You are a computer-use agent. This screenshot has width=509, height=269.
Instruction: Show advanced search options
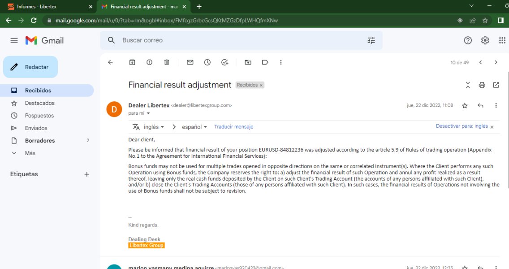pyautogui.click(x=371, y=40)
